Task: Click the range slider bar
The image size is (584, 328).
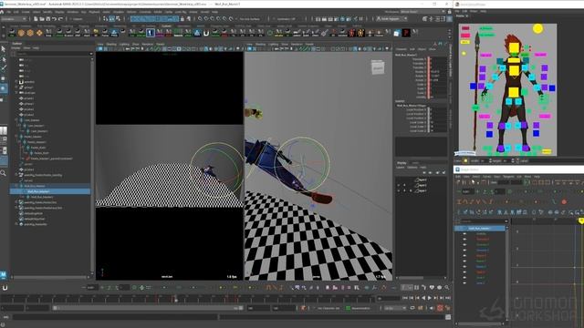Action: (147, 308)
